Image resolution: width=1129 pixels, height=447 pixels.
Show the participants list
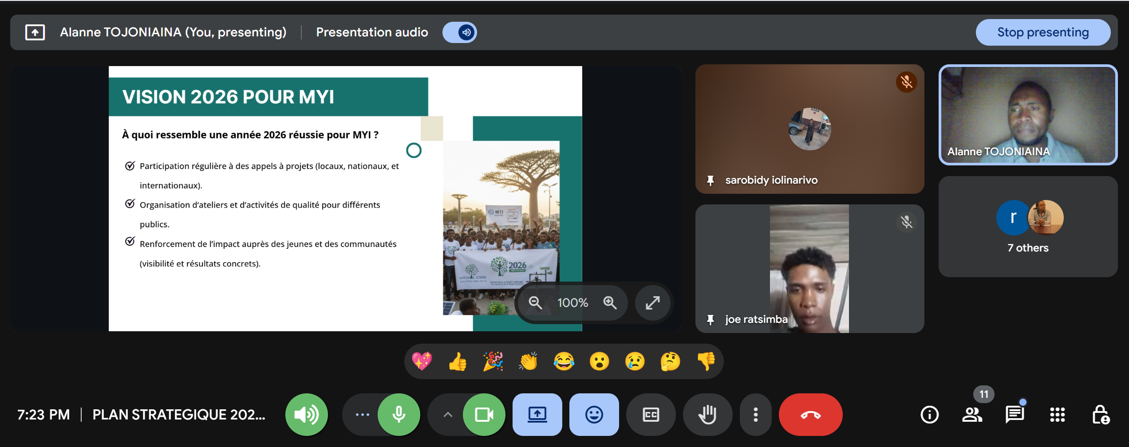click(x=972, y=415)
